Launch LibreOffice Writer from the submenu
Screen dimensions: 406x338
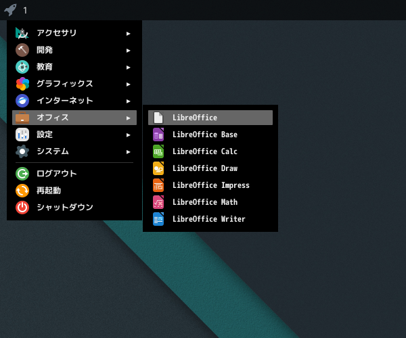point(210,219)
